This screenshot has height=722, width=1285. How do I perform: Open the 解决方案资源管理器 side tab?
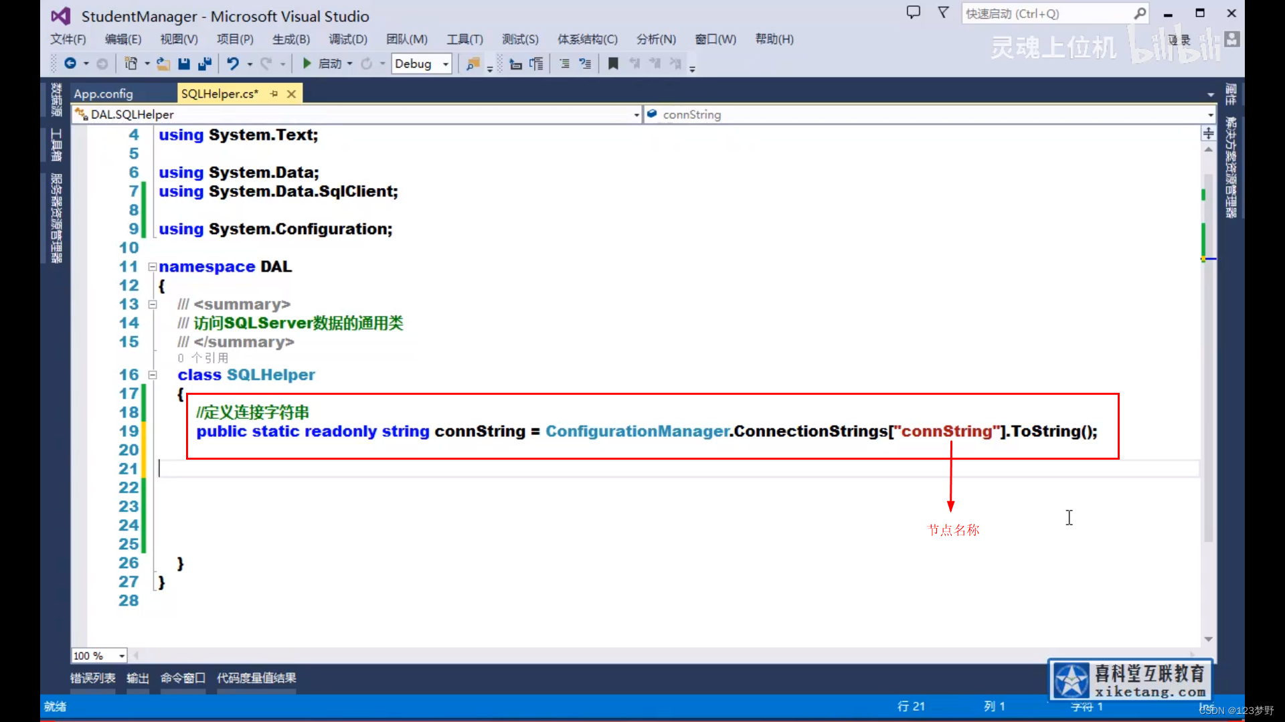tap(1231, 167)
